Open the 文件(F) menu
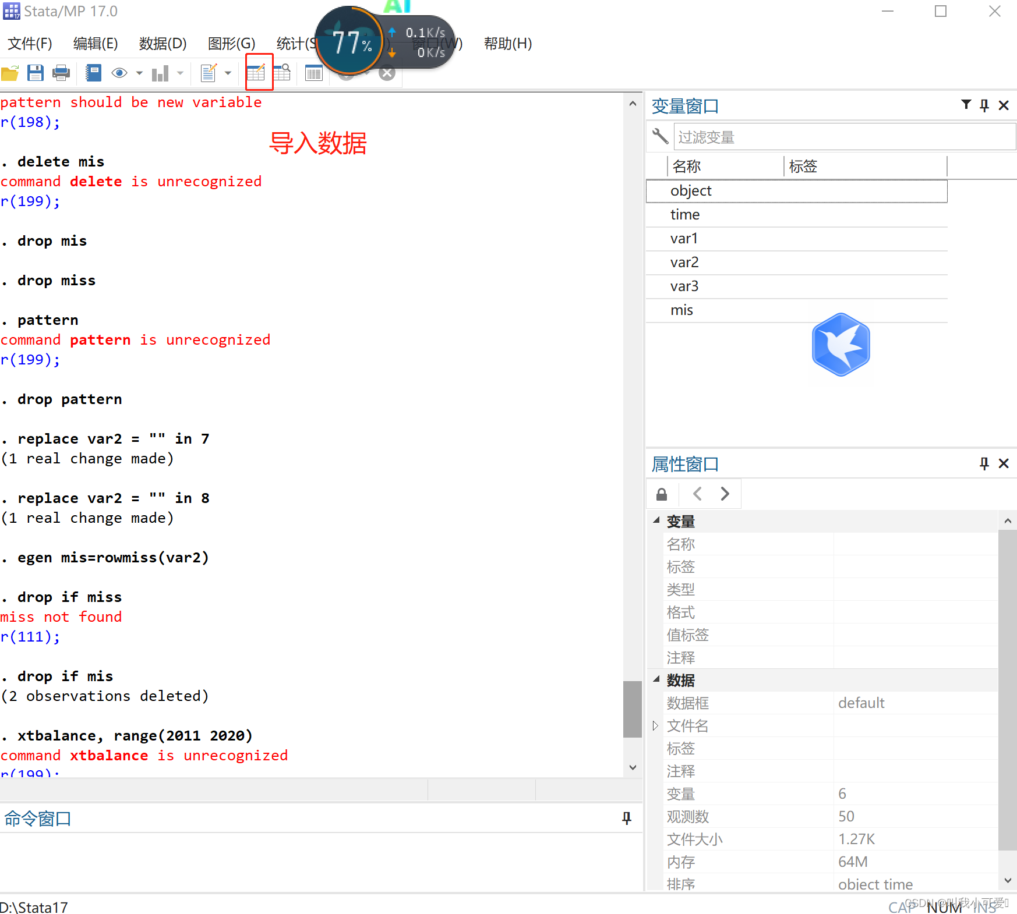 [x=30, y=44]
